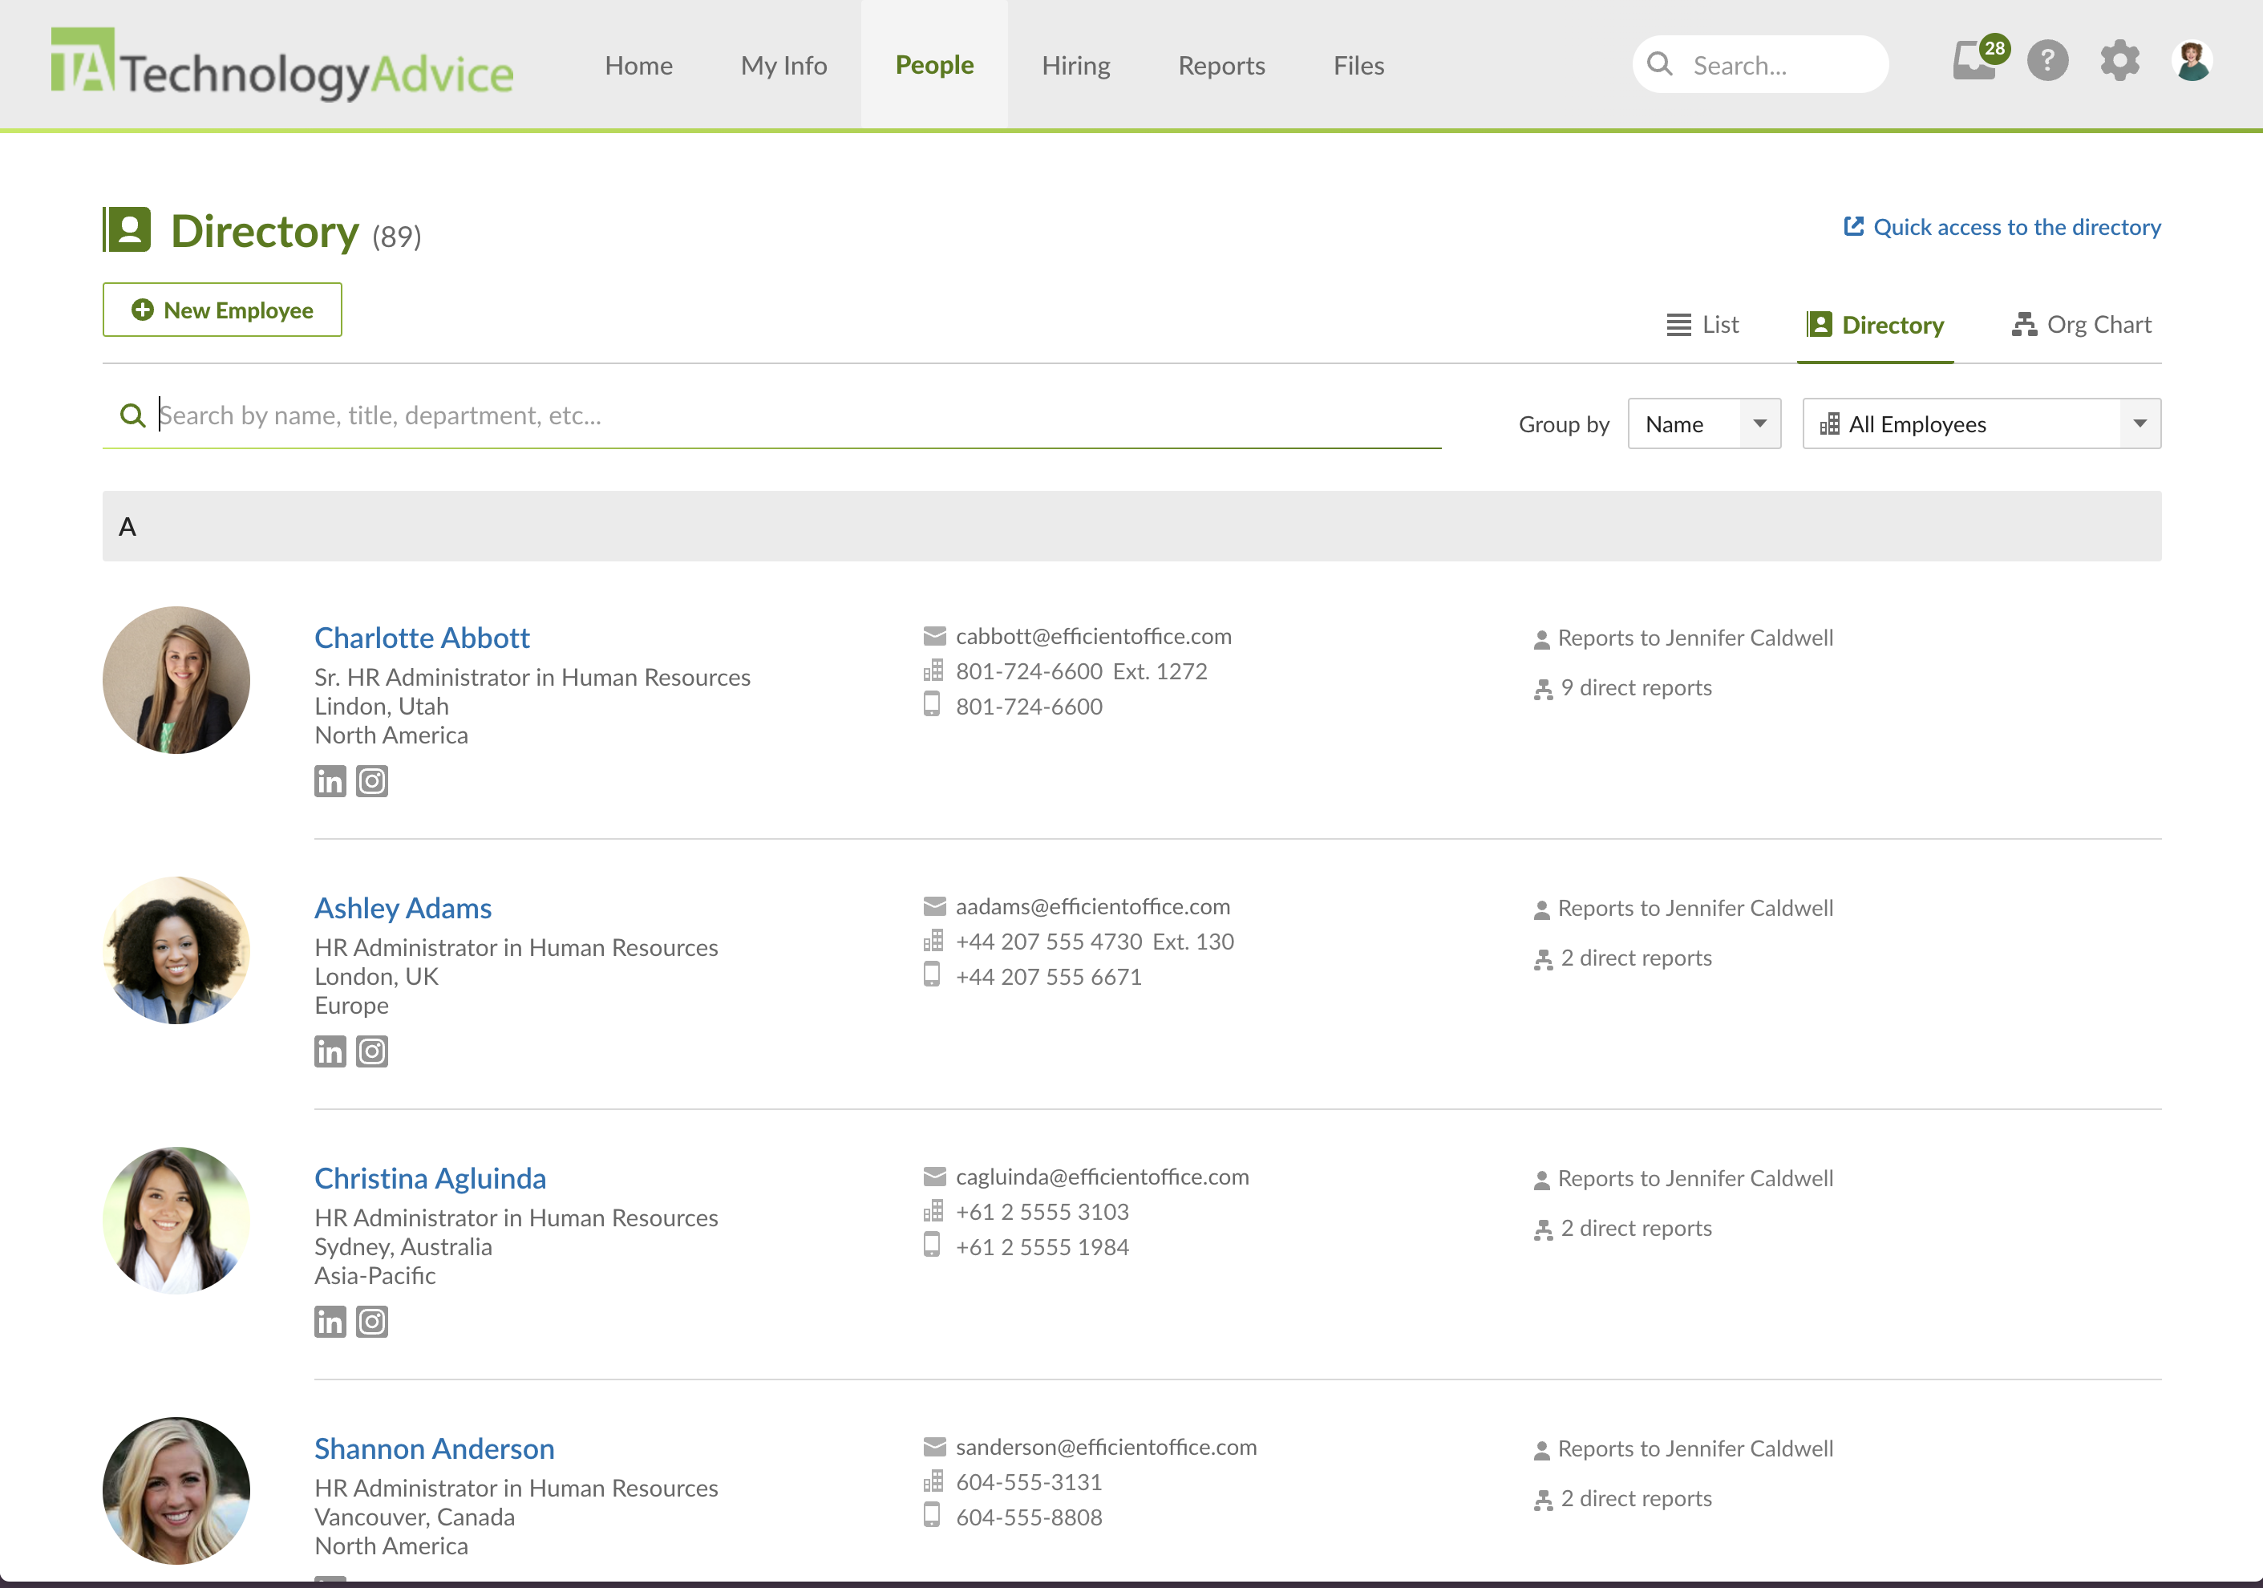Select the People nav item
Image resolution: width=2263 pixels, height=1588 pixels.
click(x=934, y=65)
